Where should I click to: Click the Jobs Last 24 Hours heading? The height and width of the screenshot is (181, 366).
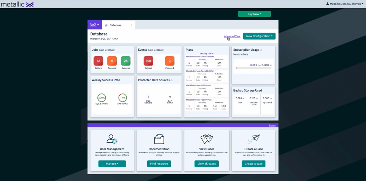tap(103, 50)
